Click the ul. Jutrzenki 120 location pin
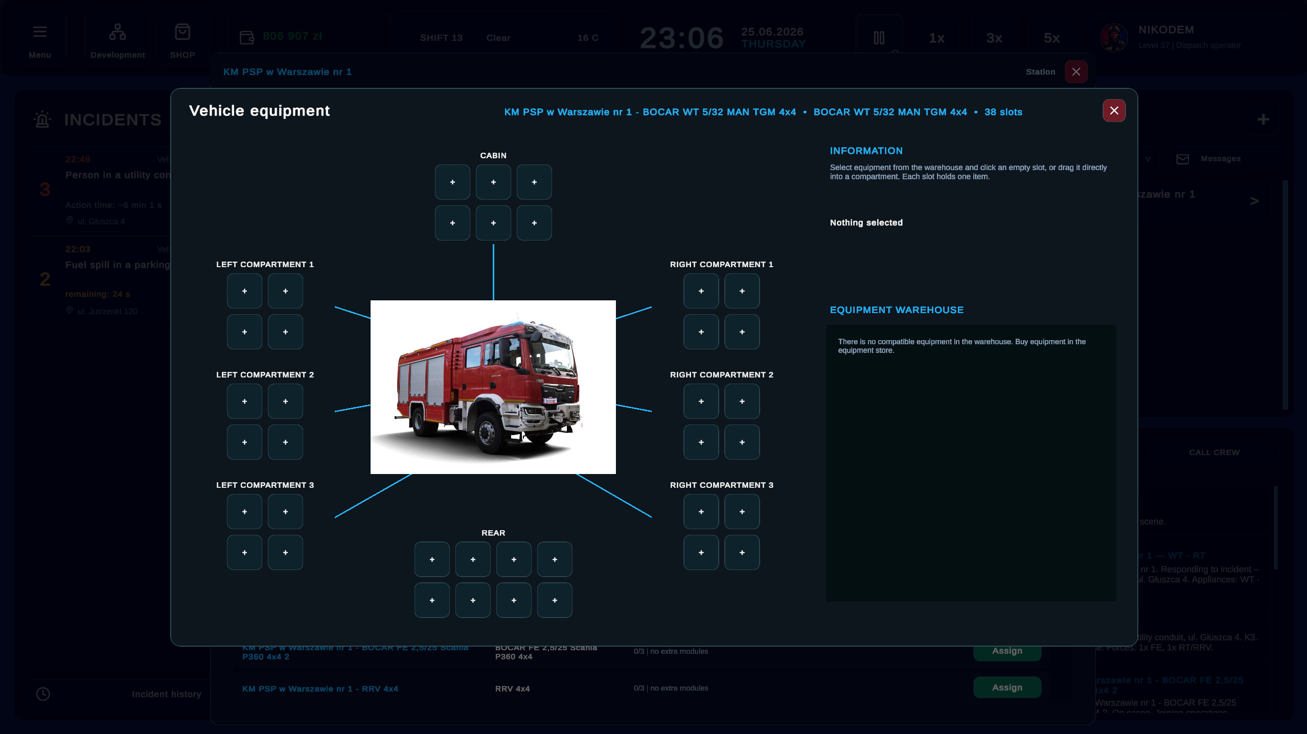The height and width of the screenshot is (734, 1307). 70,310
